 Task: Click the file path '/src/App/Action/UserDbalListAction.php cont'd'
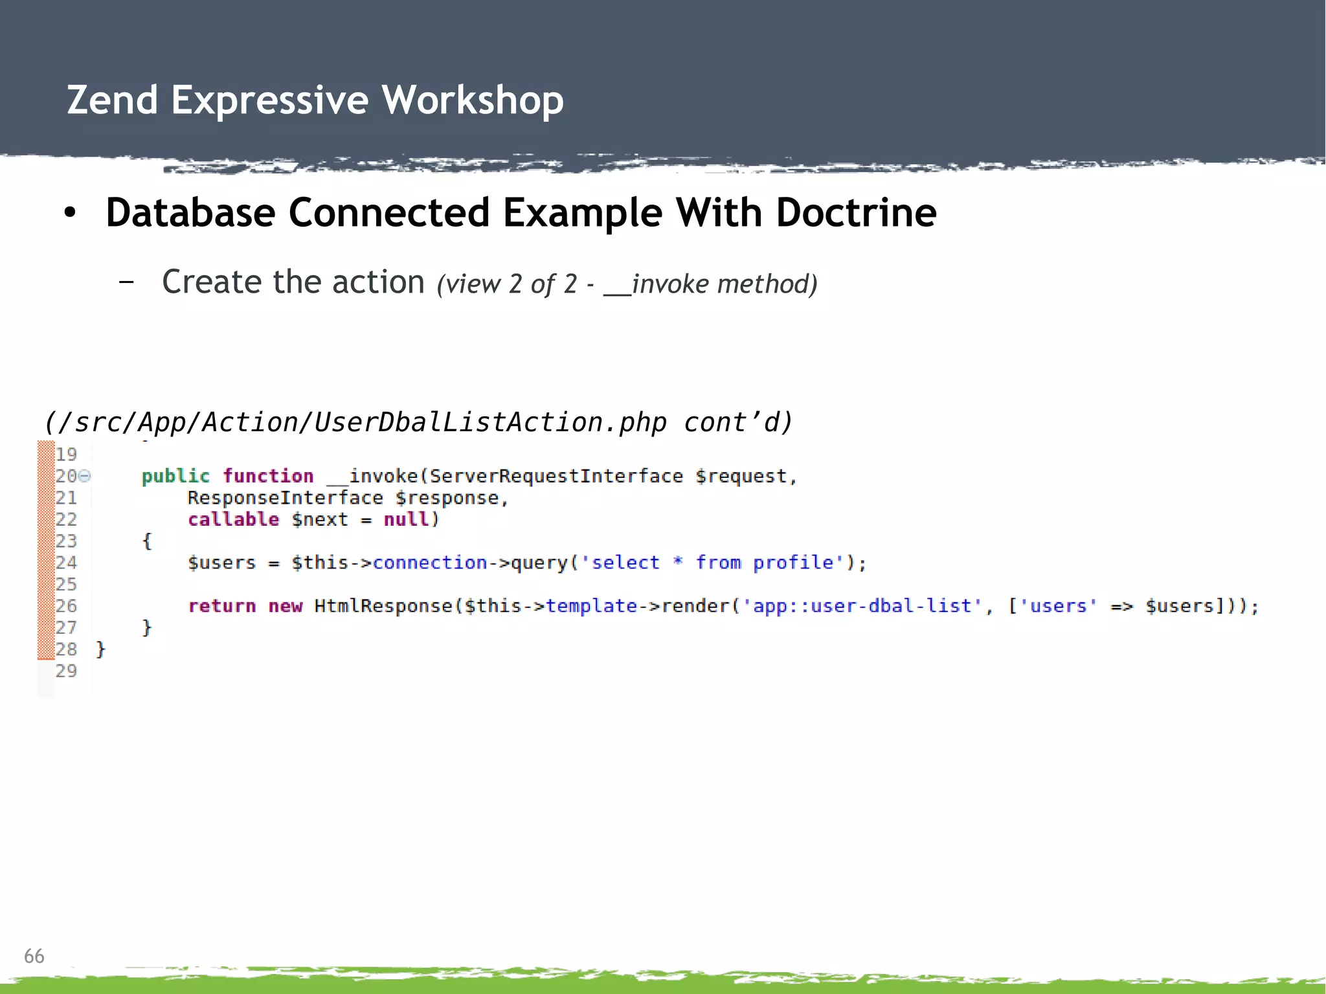click(418, 422)
